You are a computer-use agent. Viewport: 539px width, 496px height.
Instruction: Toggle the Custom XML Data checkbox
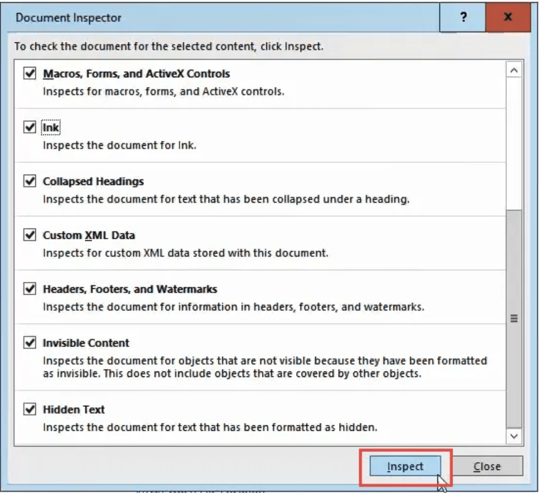(29, 235)
